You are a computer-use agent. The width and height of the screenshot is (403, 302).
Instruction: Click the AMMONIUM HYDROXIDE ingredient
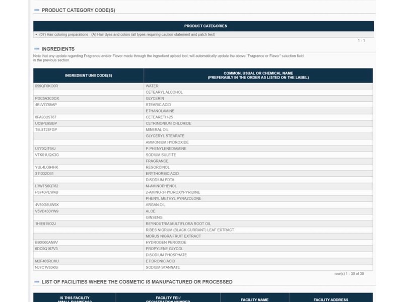pos(167,142)
